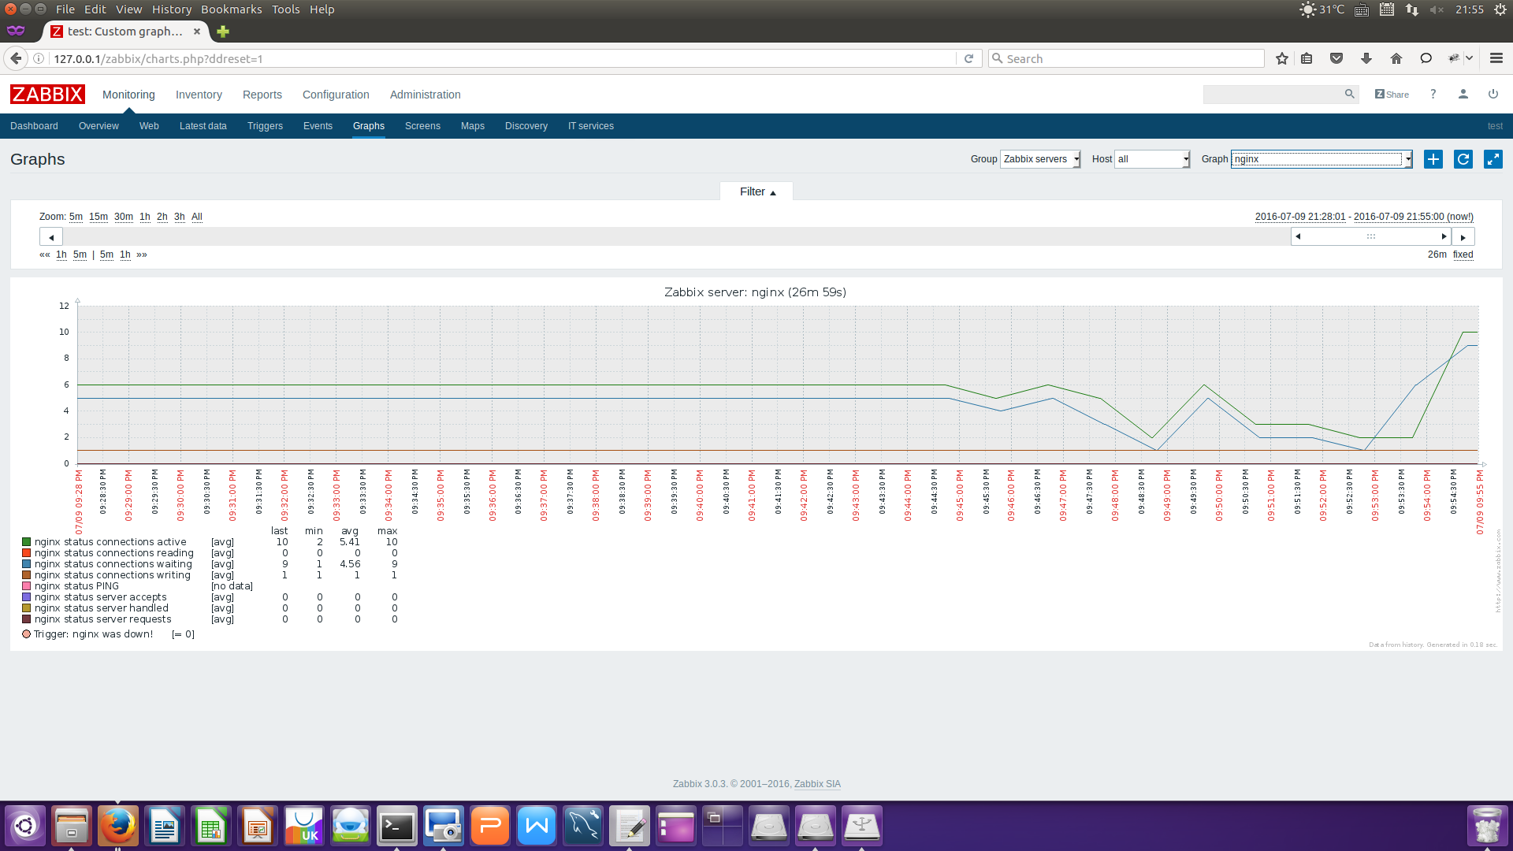Open the Host dropdown showing 'all'
This screenshot has width=1513, height=851.
[x=1152, y=159]
